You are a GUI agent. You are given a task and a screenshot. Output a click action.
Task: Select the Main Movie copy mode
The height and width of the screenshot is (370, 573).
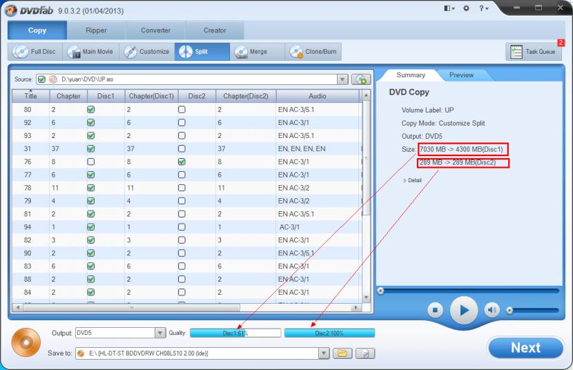coord(91,52)
